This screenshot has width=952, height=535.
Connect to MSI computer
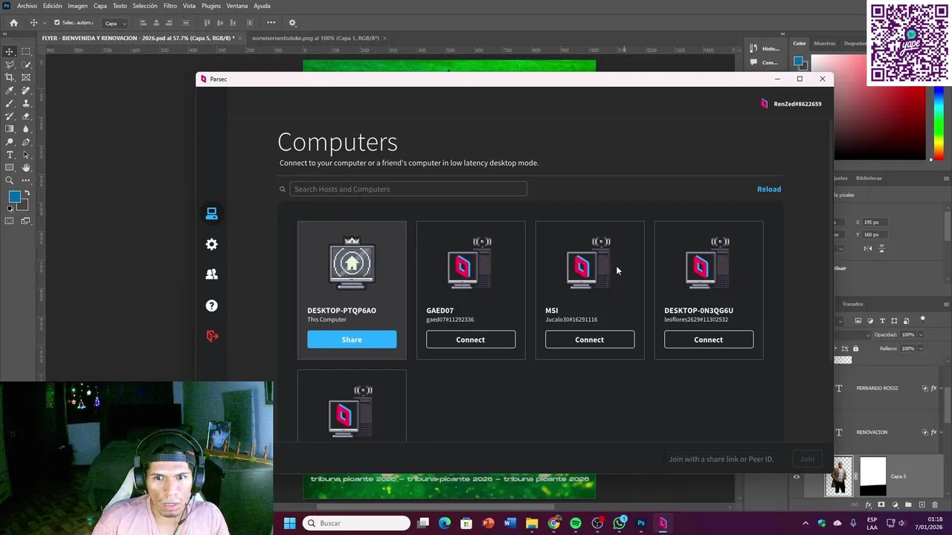coord(590,340)
